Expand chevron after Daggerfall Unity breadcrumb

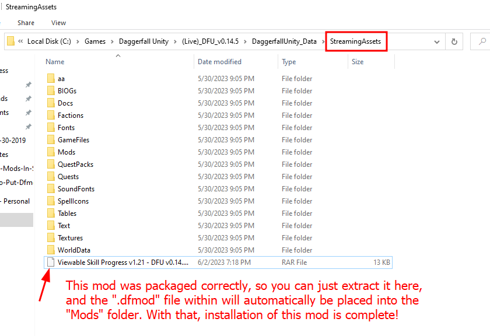click(176, 41)
